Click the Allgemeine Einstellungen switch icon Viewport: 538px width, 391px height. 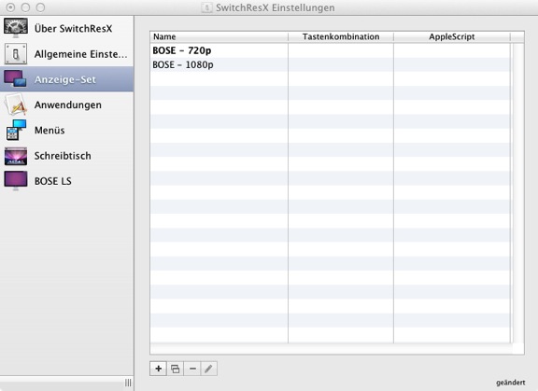[x=16, y=54]
